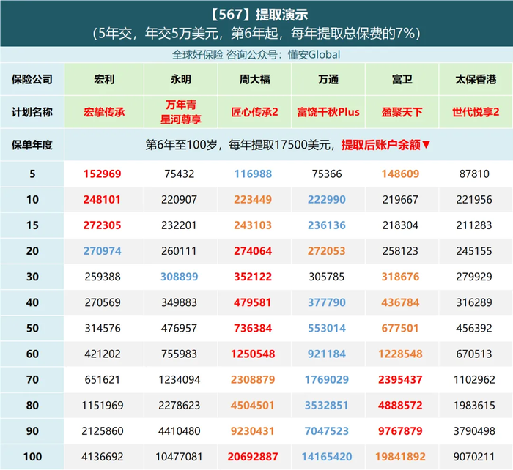
Task: Select the value 9070211
Action: tap(474, 457)
